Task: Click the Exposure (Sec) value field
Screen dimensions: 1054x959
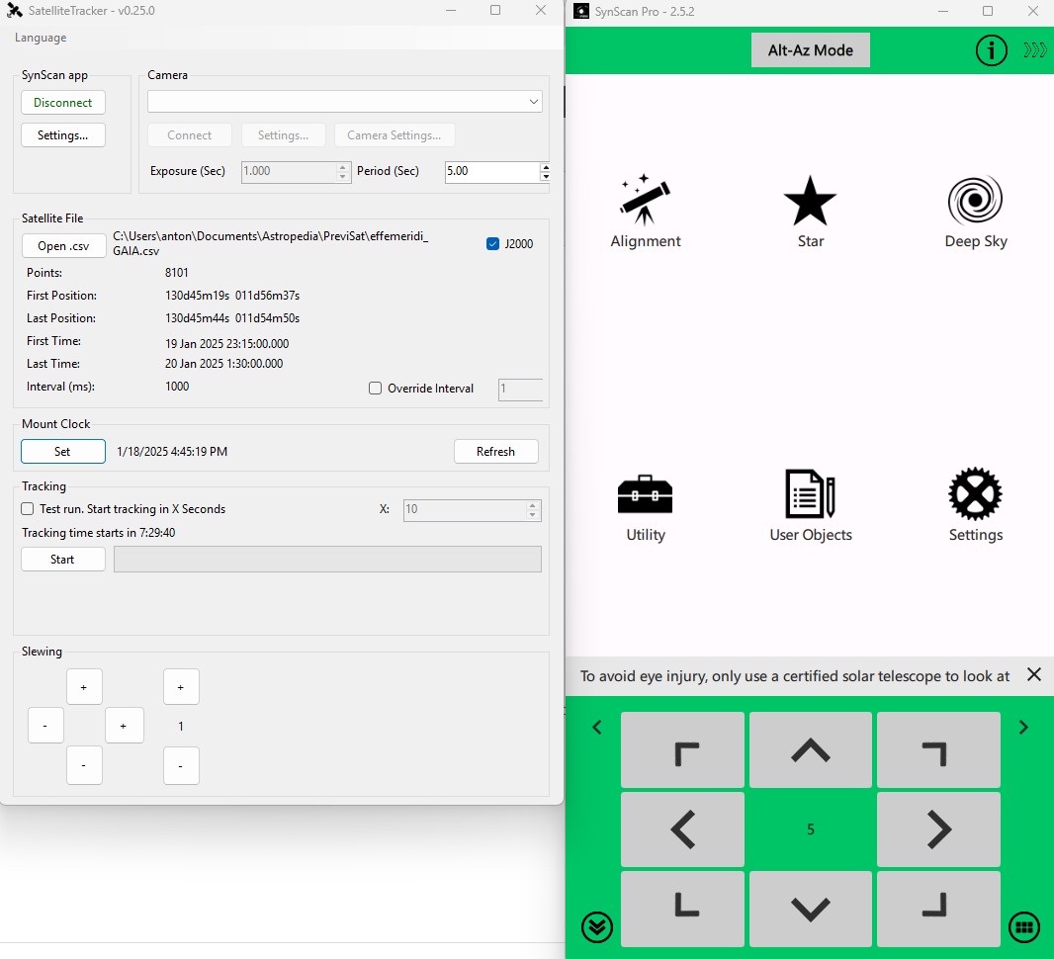Action: [290, 171]
